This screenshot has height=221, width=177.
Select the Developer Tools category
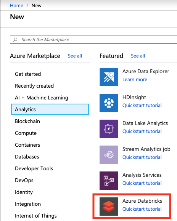click(x=34, y=168)
